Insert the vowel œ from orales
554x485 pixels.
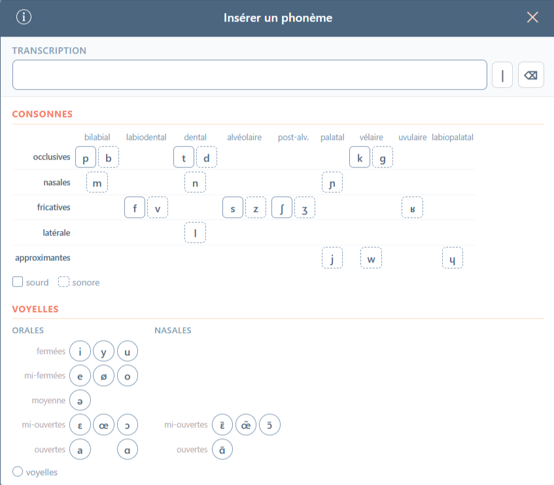pyautogui.click(x=103, y=425)
